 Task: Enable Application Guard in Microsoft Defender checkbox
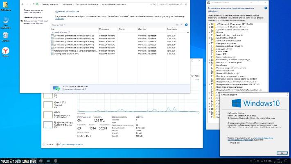pyautogui.click(x=212, y=30)
